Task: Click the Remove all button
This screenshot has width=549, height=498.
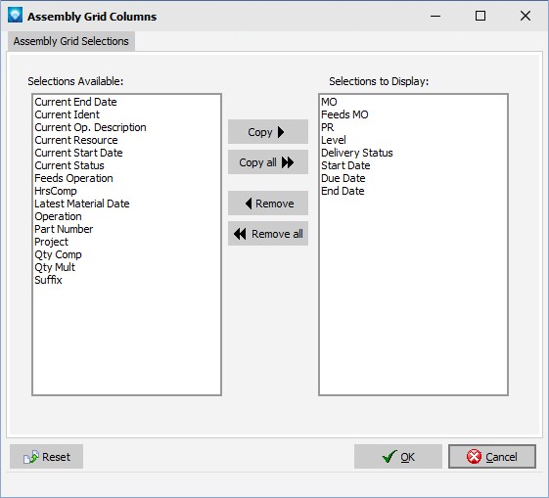Action: point(268,234)
